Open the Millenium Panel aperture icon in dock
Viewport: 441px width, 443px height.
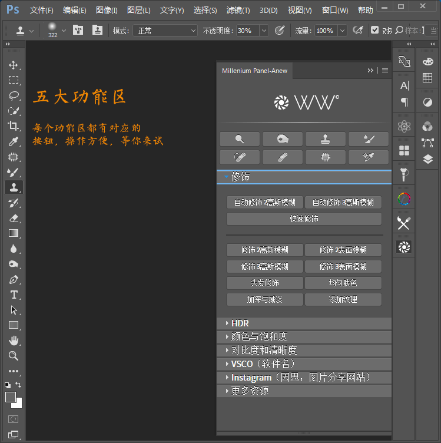(x=404, y=247)
